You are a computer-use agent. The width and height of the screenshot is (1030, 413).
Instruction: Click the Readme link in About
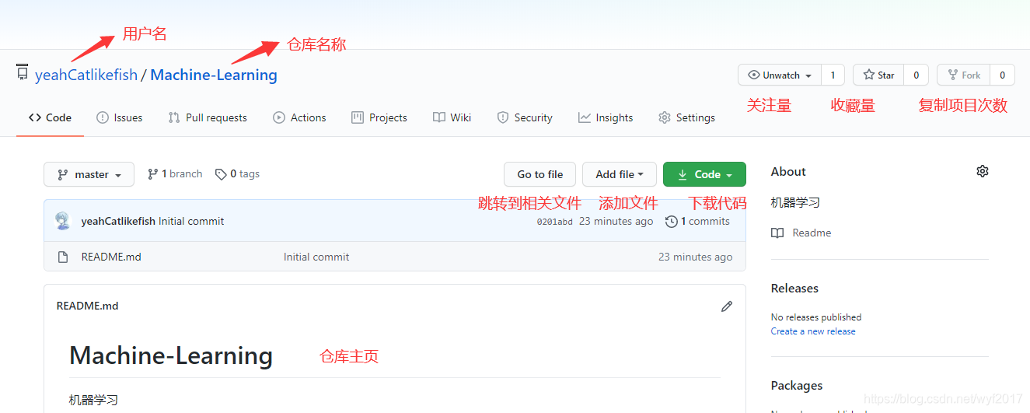[801, 233]
